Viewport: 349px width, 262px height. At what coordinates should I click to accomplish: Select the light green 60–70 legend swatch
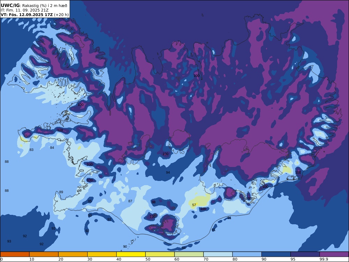coord(189,254)
